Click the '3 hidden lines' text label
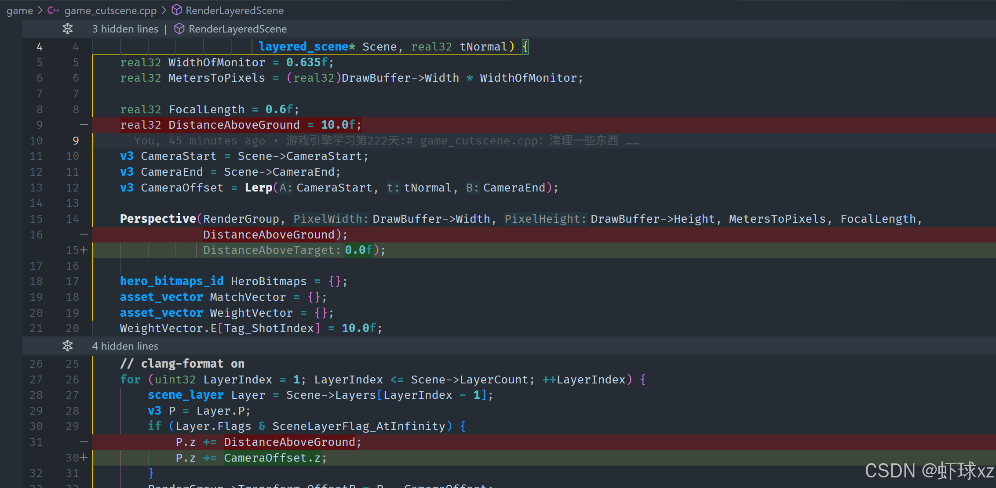Image resolution: width=996 pixels, height=488 pixels. coord(125,29)
